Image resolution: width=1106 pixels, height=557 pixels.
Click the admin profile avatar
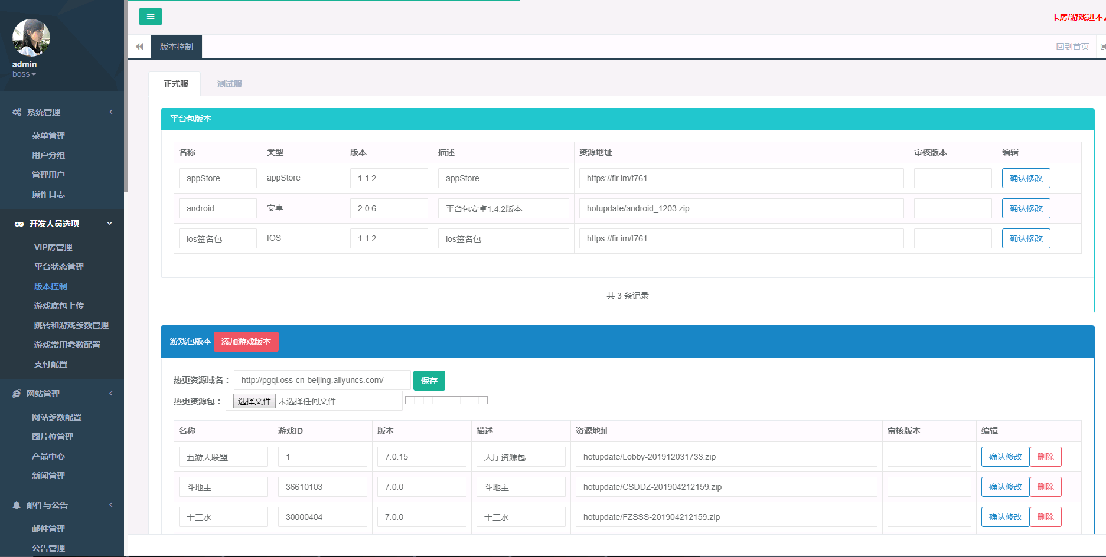click(31, 38)
